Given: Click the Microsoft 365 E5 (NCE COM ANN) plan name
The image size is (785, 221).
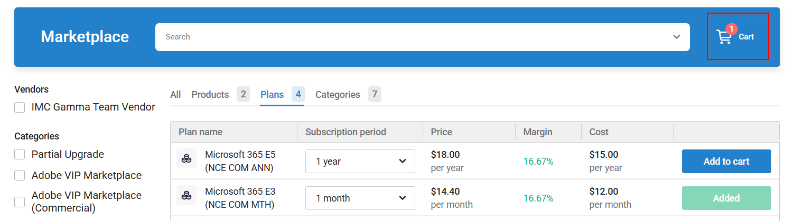Looking at the screenshot, I should (x=240, y=161).
